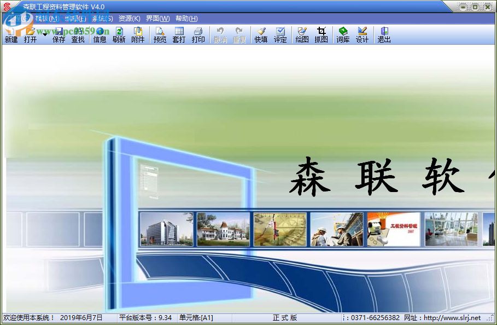Screen dimensions: 497x325
Task: Click the 重复 (Redo) icon
Action: (239, 35)
